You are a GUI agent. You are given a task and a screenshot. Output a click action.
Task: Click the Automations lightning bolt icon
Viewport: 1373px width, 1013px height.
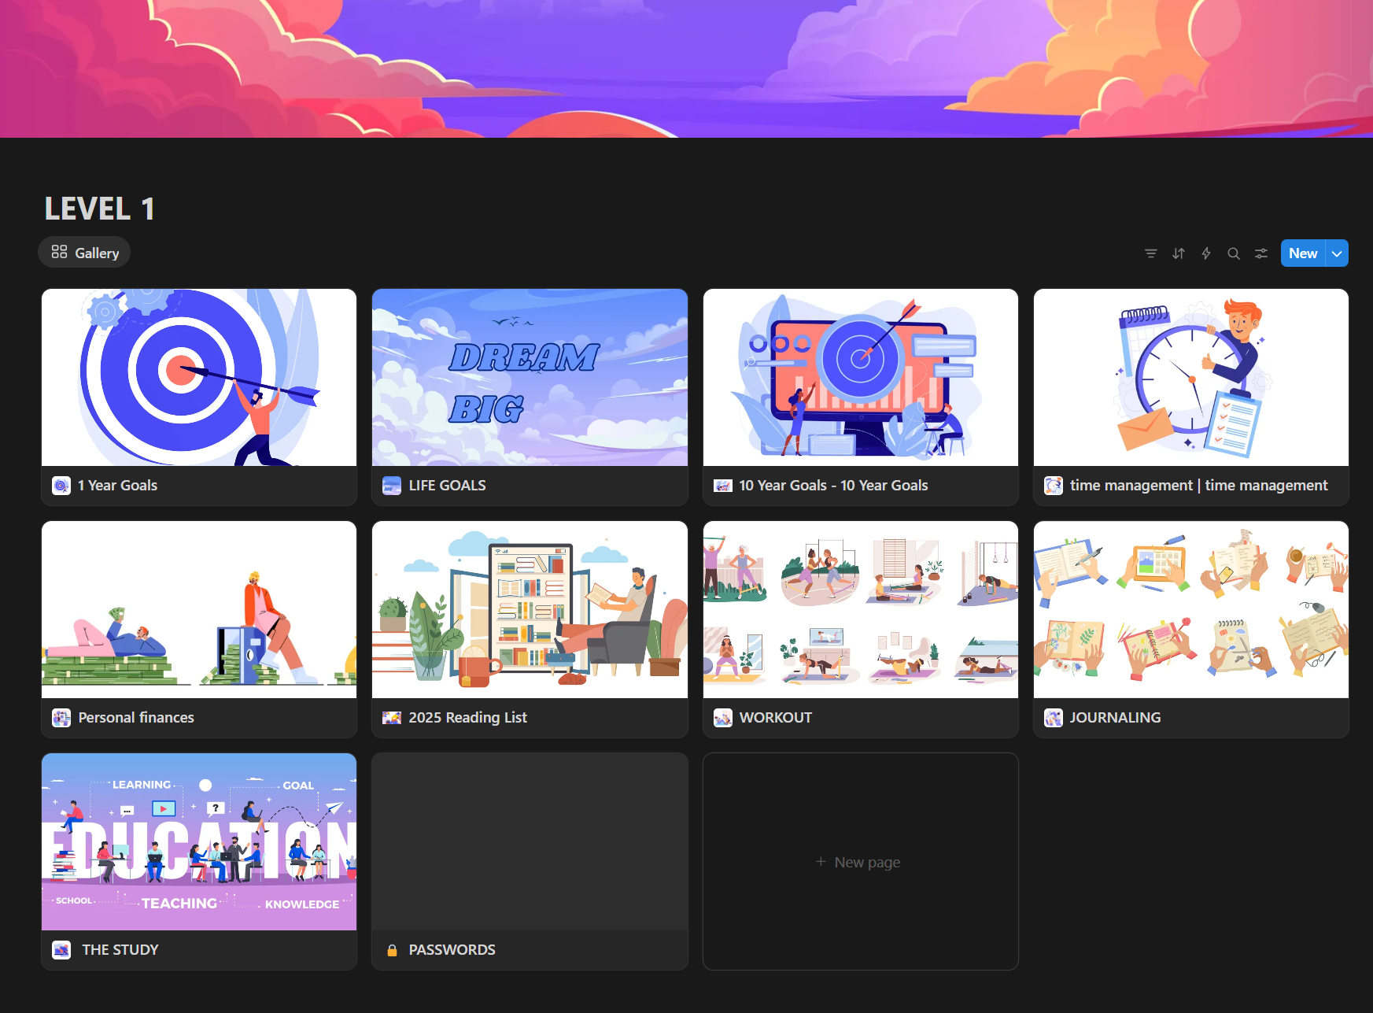click(1206, 253)
